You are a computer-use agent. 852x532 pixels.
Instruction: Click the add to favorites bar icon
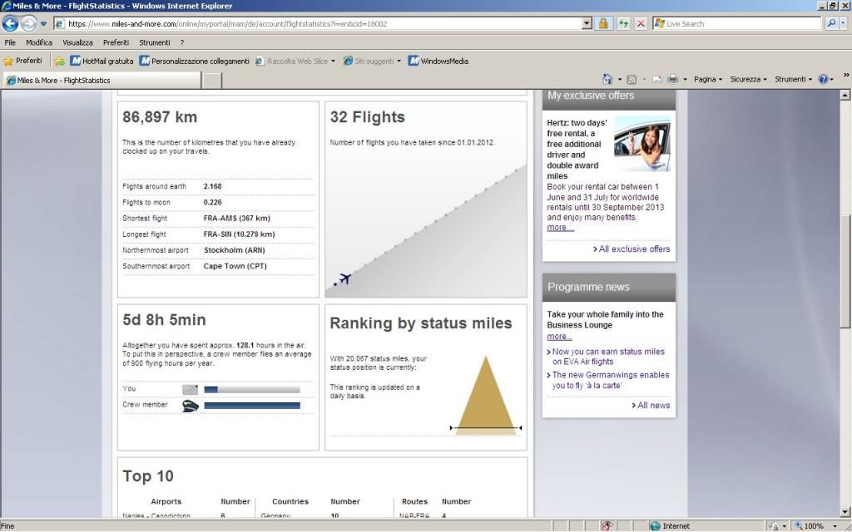click(59, 62)
